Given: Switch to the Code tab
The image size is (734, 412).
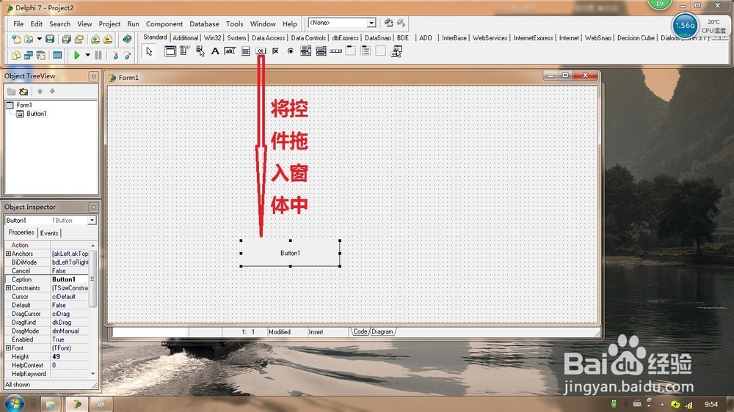Looking at the screenshot, I should pos(360,331).
